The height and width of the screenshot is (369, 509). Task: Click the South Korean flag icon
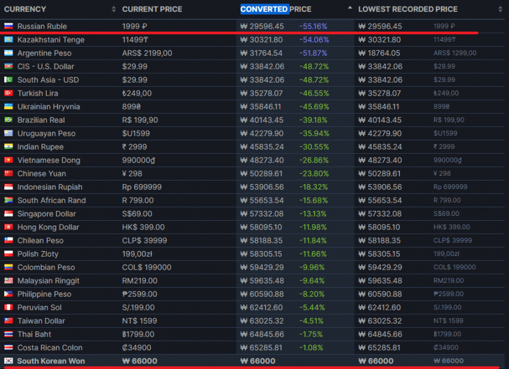(x=8, y=361)
